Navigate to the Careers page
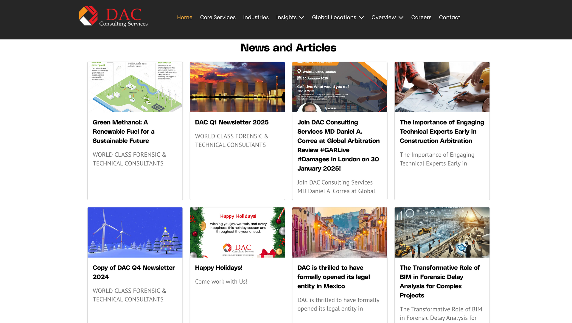Image resolution: width=572 pixels, height=323 pixels. click(421, 17)
